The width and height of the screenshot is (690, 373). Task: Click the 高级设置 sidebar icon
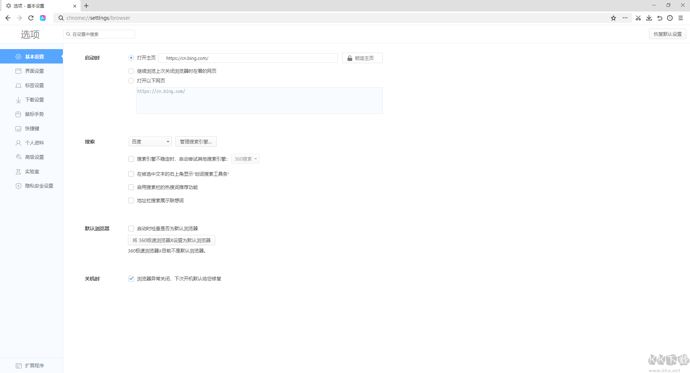coord(18,157)
